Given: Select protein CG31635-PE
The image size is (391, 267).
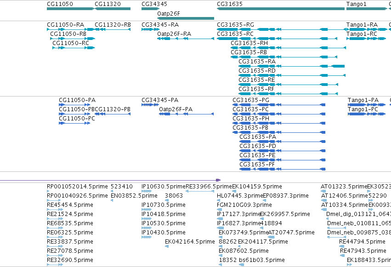Looking at the screenshot, I should [x=283, y=160].
